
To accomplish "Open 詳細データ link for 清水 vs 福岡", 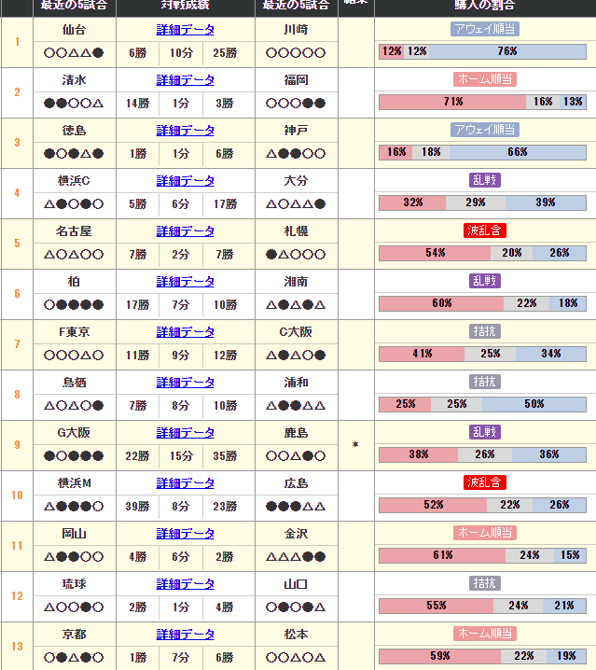I will [x=185, y=80].
